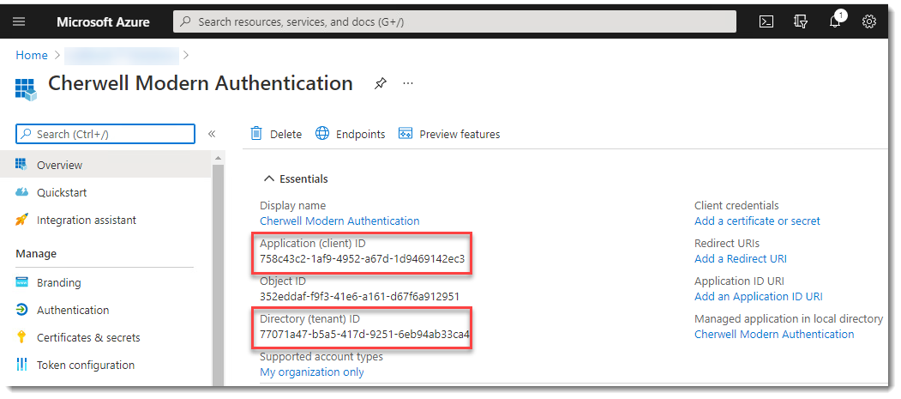
Task: Collapse the left navigation pane
Action: point(212,134)
